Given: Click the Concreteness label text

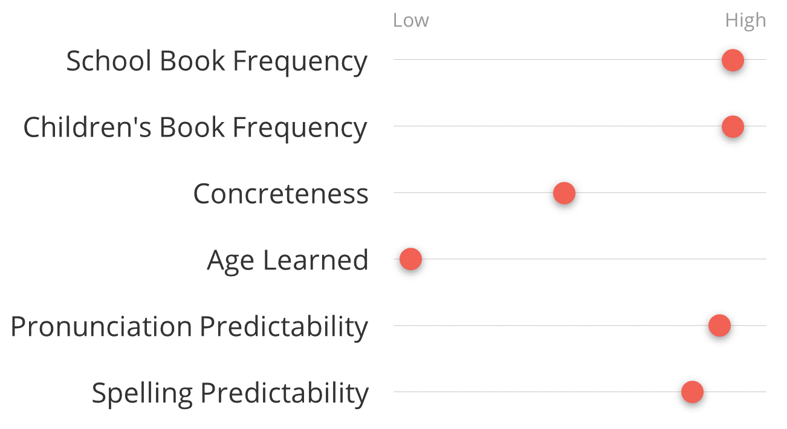Looking at the screenshot, I should coord(280,194).
